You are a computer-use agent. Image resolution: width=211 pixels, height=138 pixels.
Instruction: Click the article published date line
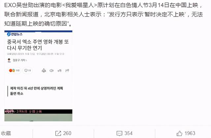coord(36,54)
